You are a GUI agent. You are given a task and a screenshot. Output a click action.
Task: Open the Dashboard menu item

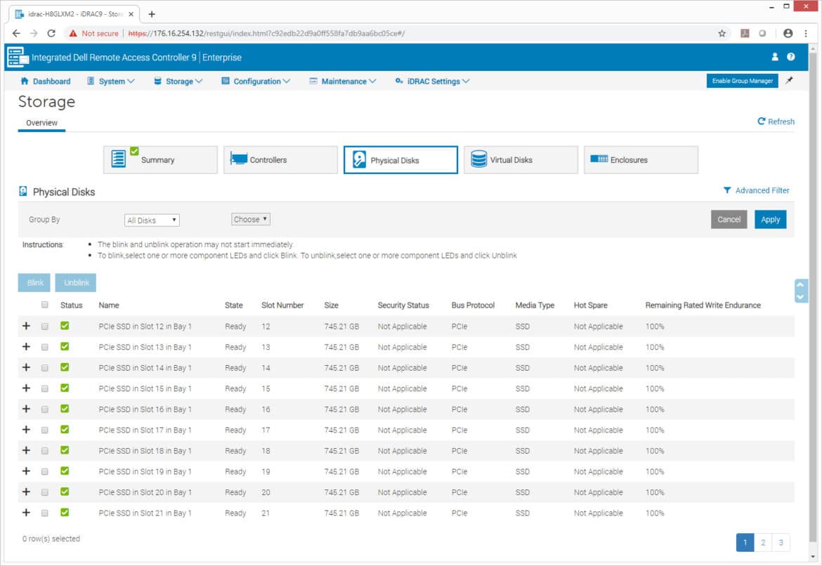(46, 81)
